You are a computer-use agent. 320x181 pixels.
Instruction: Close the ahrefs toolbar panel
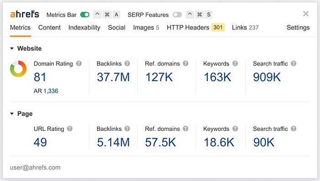[306, 14]
